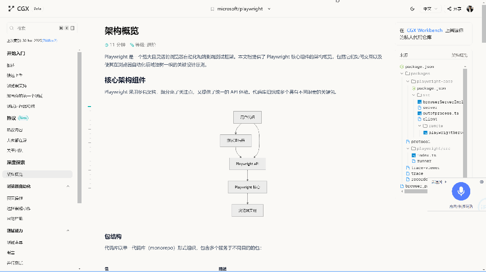Click the top-level package.json file icon
Viewport: 486px width, 272px height.
coord(402,67)
